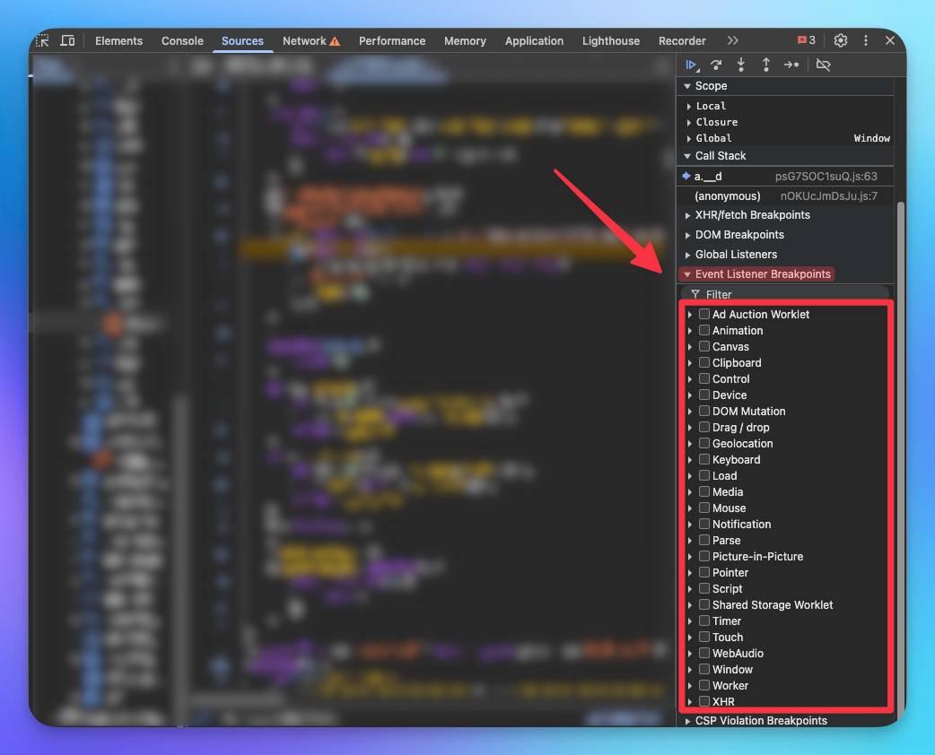Expand the Pointer category arrow
Viewport: 935px width, 755px height.
coord(690,573)
